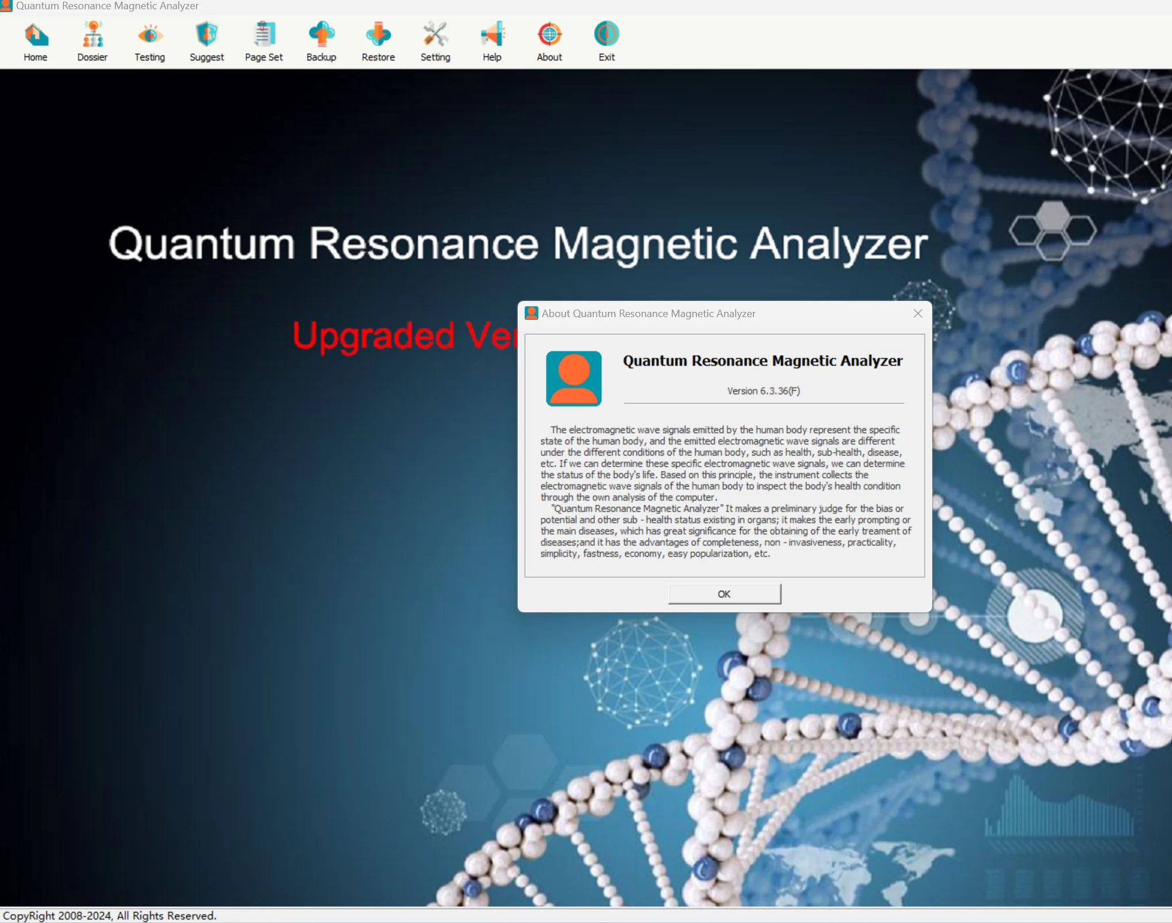Click the About dialog title text

(649, 313)
